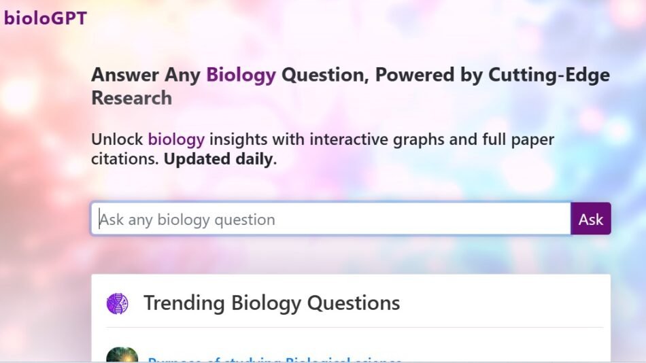
Task: Click the bold "Updated daily." text
Action: coord(220,161)
